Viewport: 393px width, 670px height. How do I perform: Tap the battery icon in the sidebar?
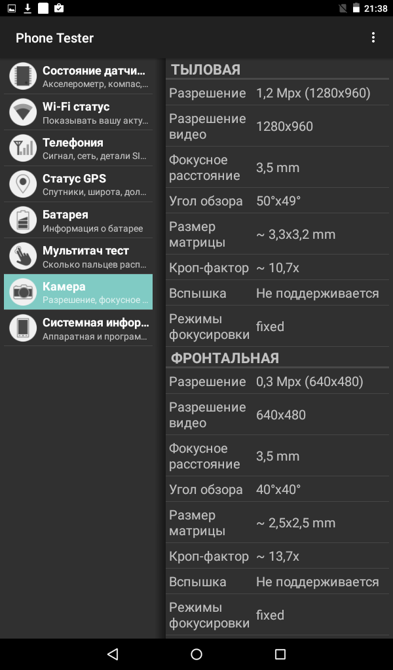coord(23,220)
